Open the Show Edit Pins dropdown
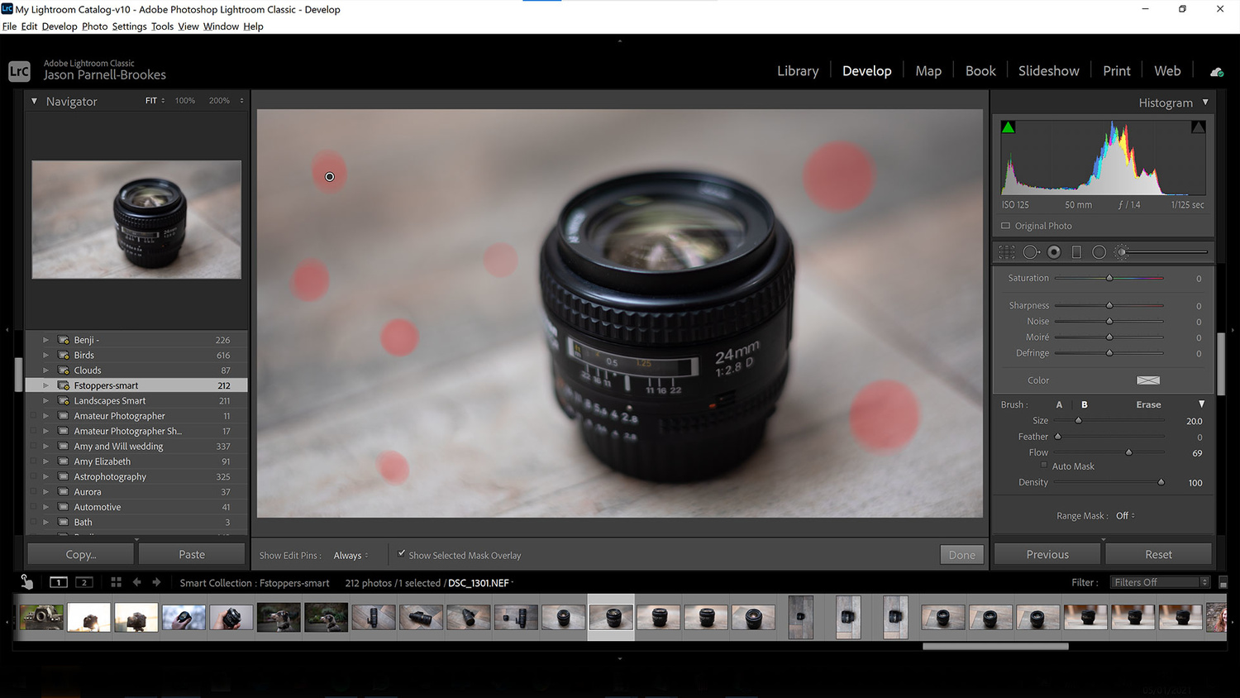This screenshot has width=1240, height=698. pyautogui.click(x=349, y=555)
